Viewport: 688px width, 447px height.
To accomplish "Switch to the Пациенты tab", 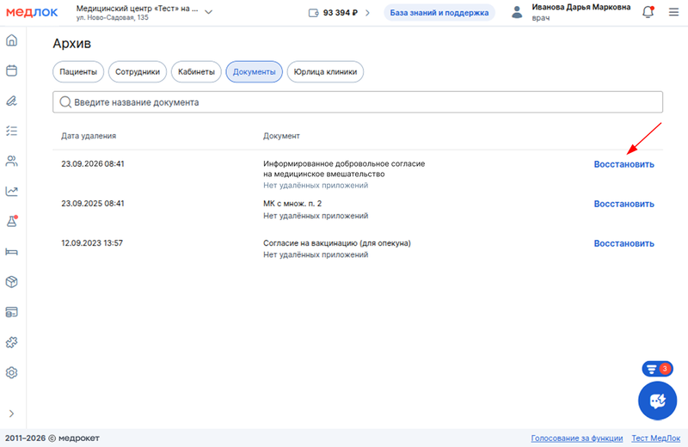I will pos(78,72).
